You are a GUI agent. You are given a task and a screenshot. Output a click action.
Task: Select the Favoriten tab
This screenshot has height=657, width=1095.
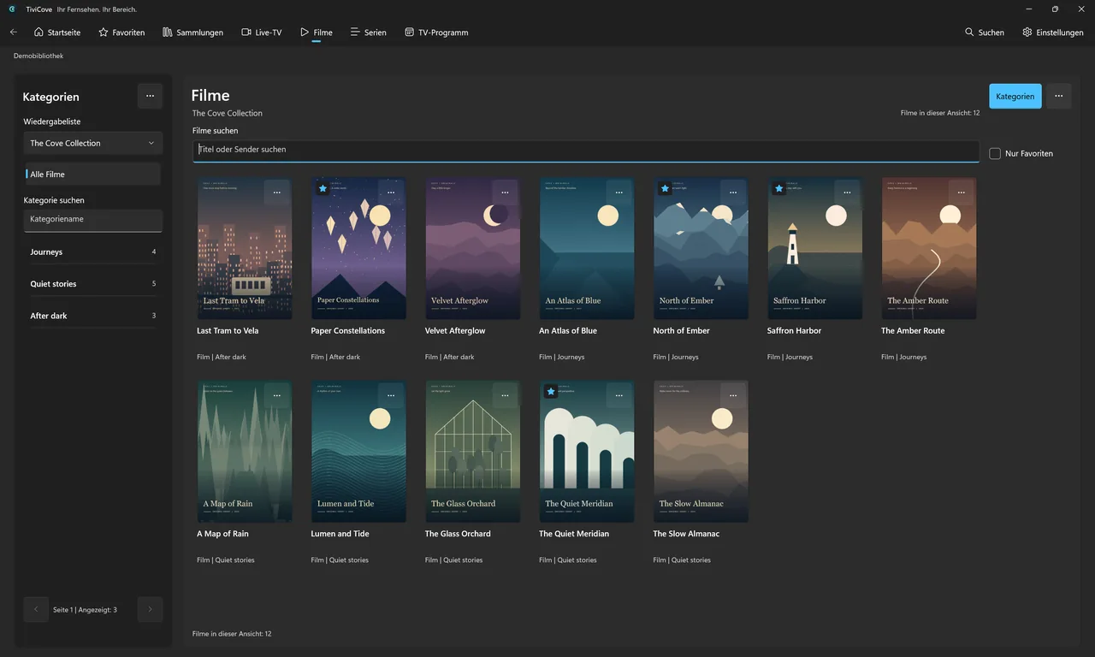121,33
